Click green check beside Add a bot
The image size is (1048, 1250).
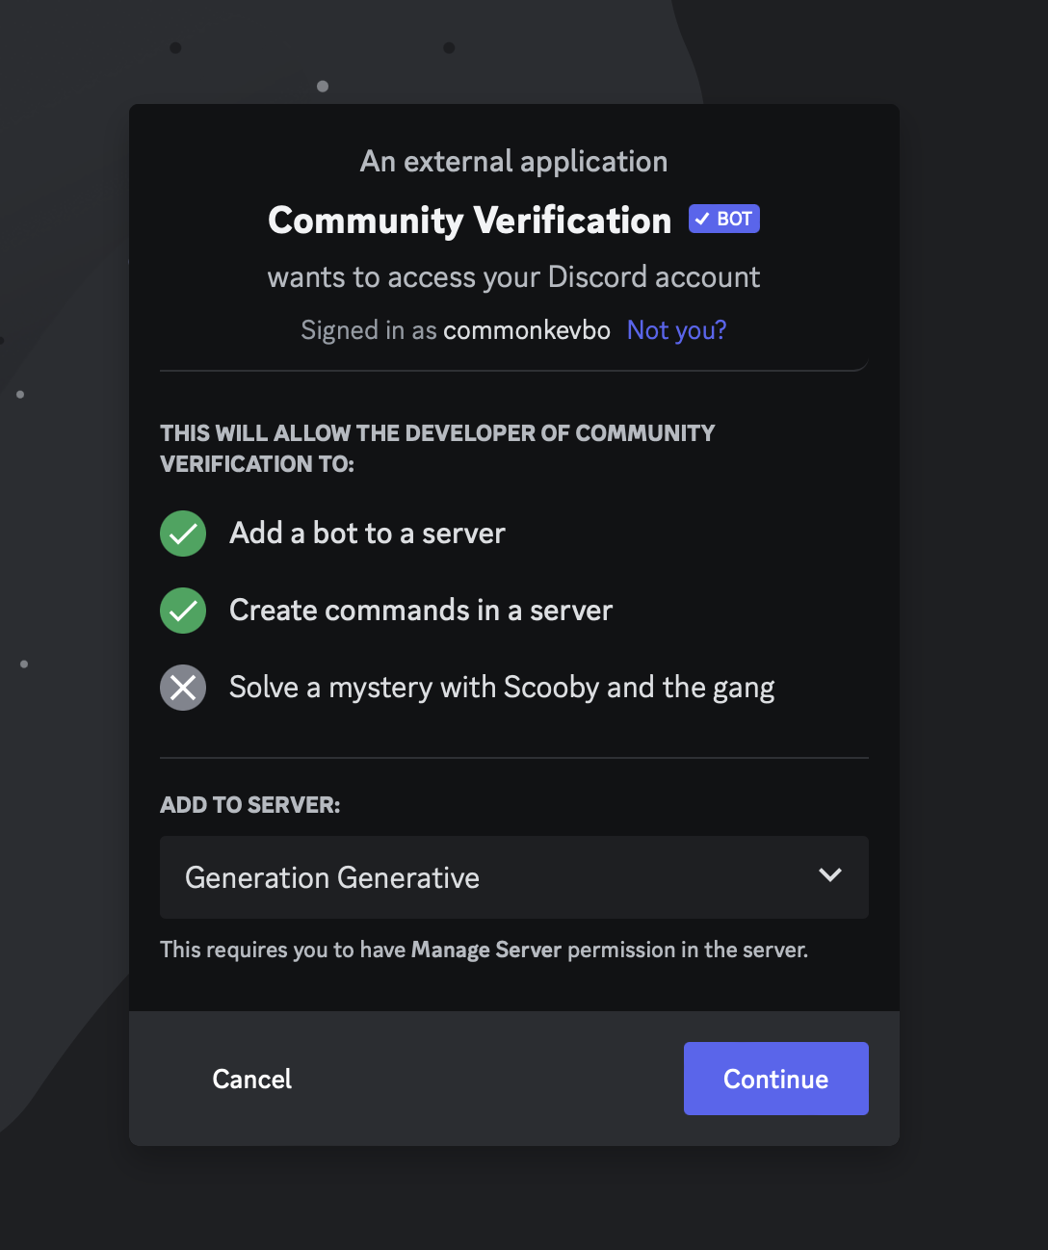pyautogui.click(x=183, y=534)
